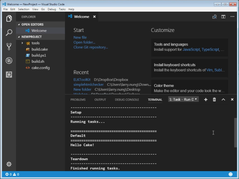Click the TypeScript language link
The width and height of the screenshot is (239, 179).
(x=210, y=49)
